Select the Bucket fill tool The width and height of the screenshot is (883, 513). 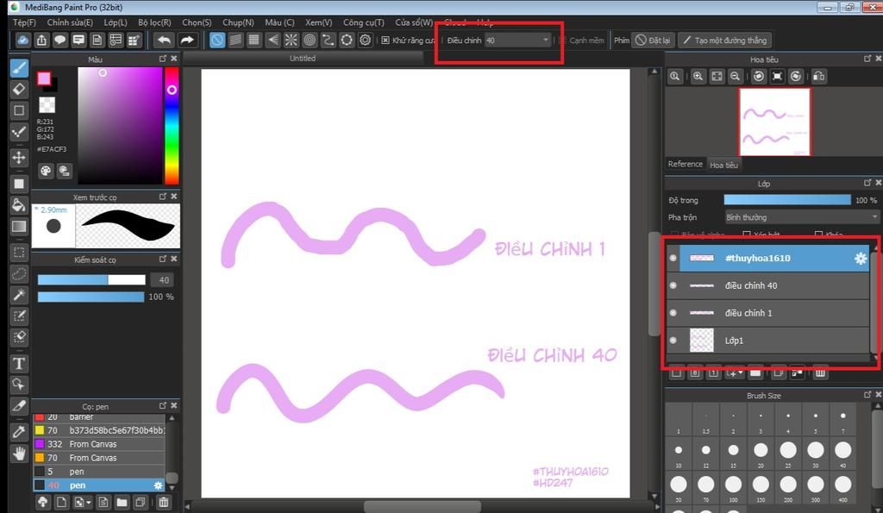(x=19, y=205)
